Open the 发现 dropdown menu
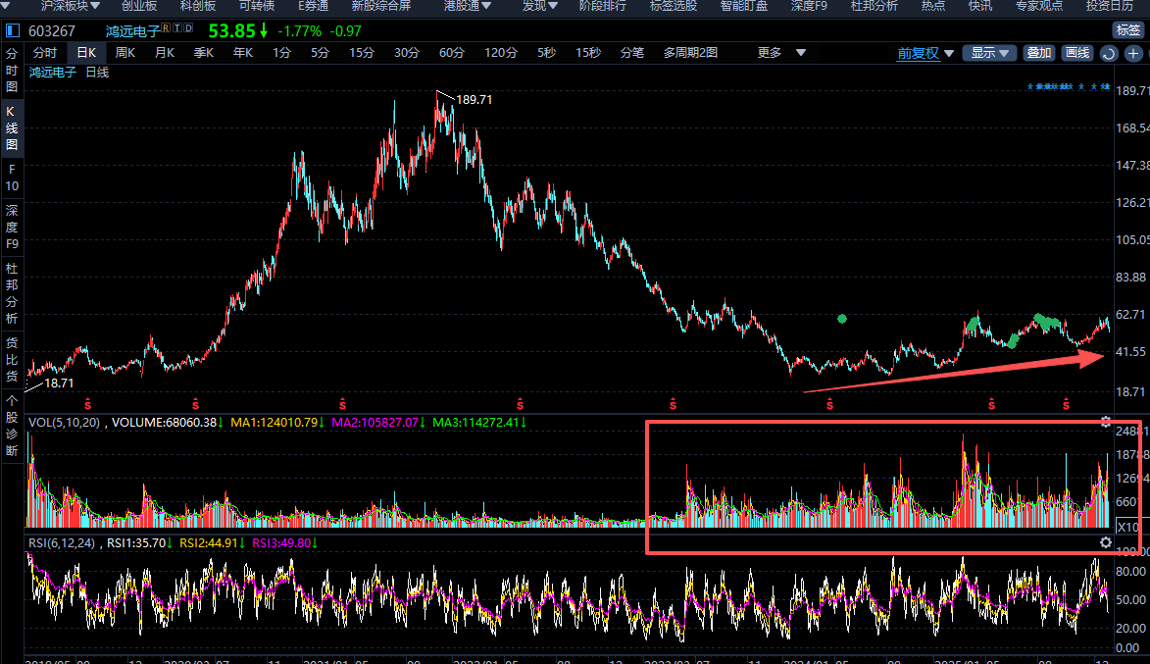1150x664 pixels. click(540, 6)
